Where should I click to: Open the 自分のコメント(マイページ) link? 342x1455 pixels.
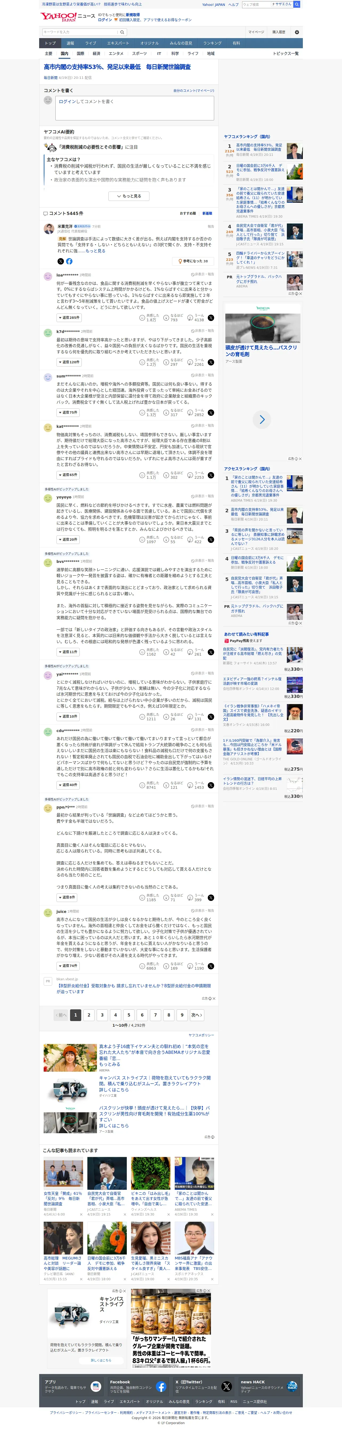[194, 90]
